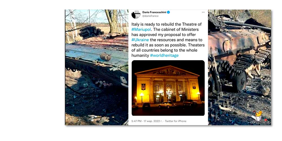This screenshot has width=282, height=141.
Task: Click the small red play icon
Action: [x=266, y=120]
